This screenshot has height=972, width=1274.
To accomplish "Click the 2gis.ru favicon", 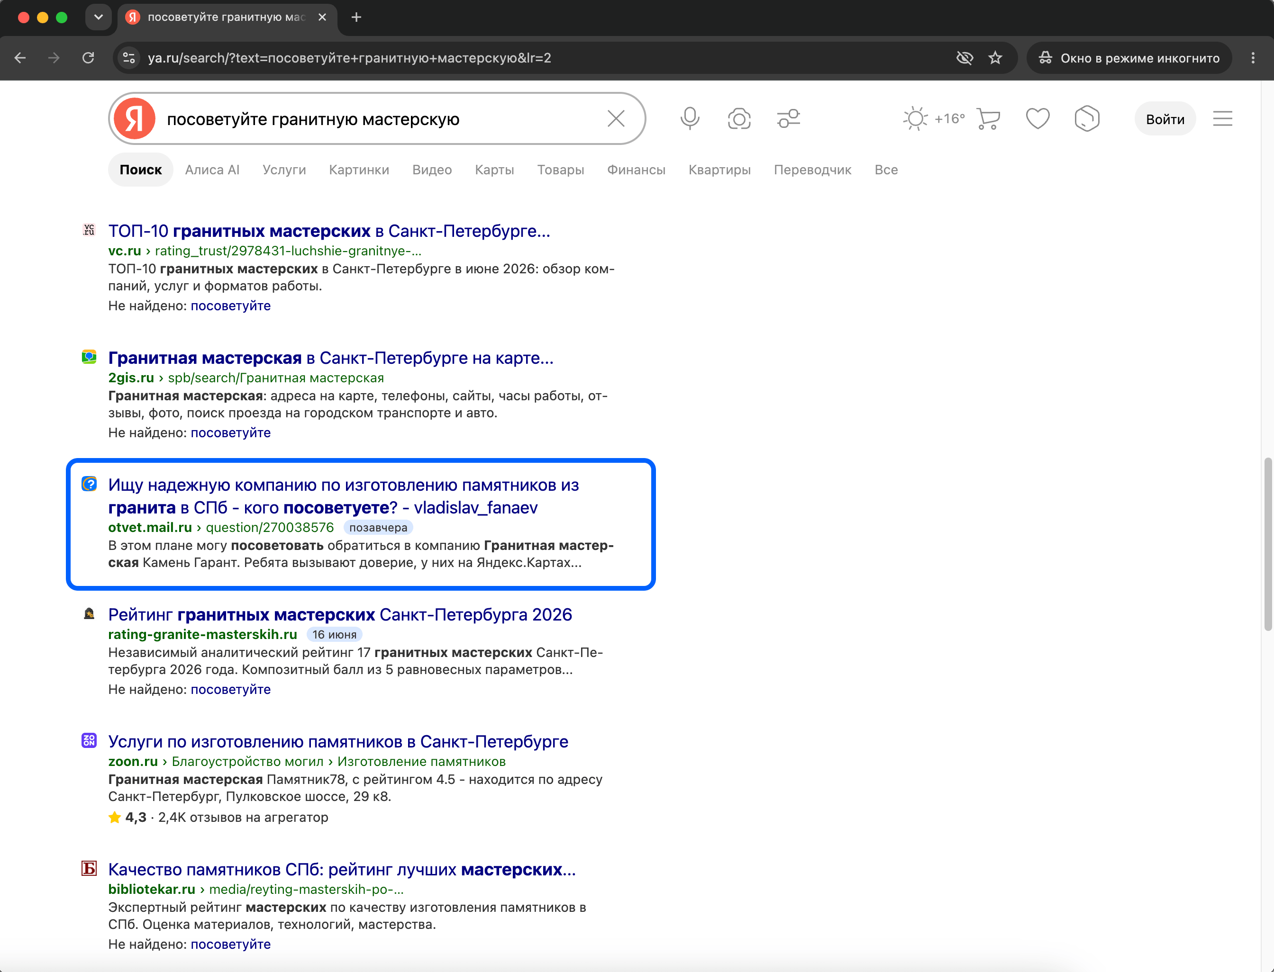I will (89, 357).
